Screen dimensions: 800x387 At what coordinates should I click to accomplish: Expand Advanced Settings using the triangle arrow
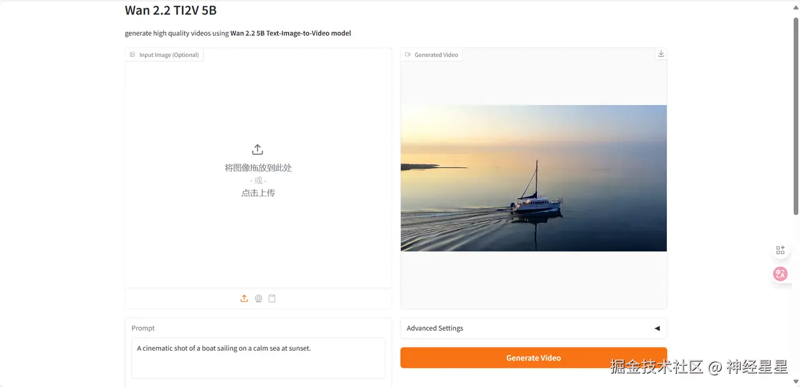click(657, 328)
